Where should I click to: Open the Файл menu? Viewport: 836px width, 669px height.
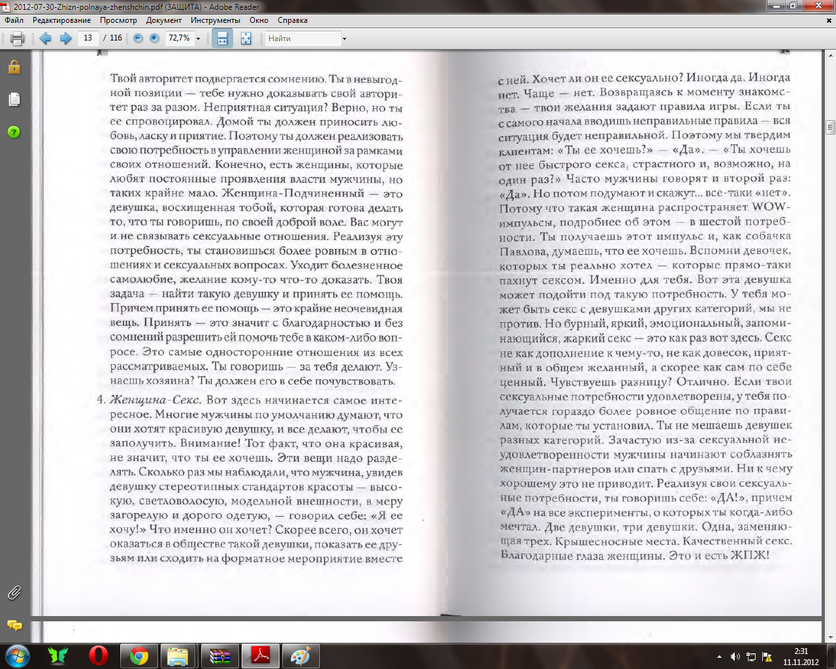click(x=14, y=20)
